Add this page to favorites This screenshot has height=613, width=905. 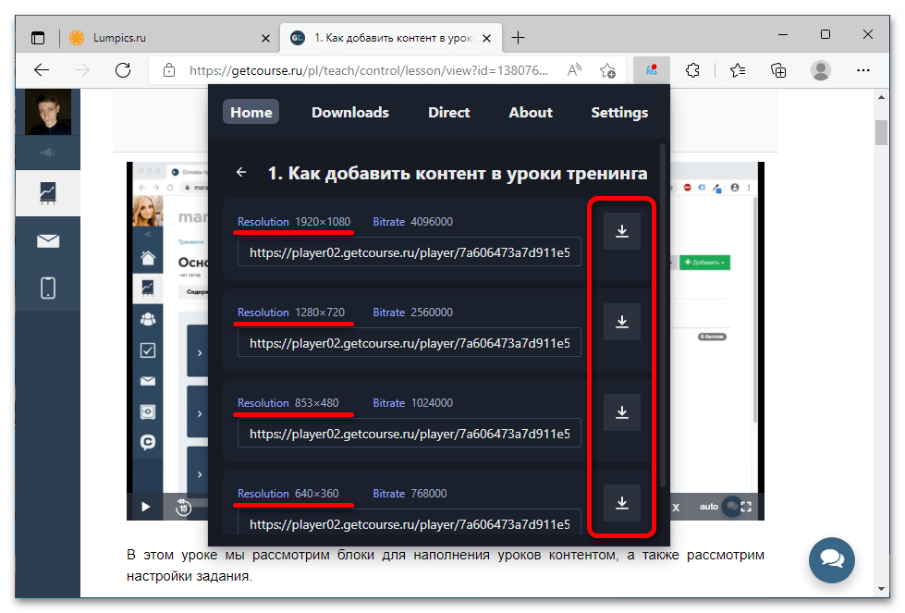607,70
